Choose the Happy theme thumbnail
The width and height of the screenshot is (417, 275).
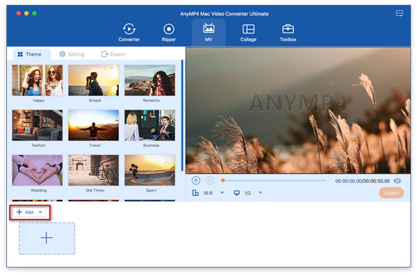38,81
